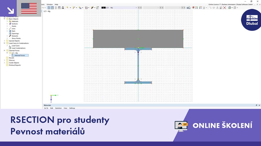
Task: Go to previous load case arrow
Action: [x=139, y=8]
